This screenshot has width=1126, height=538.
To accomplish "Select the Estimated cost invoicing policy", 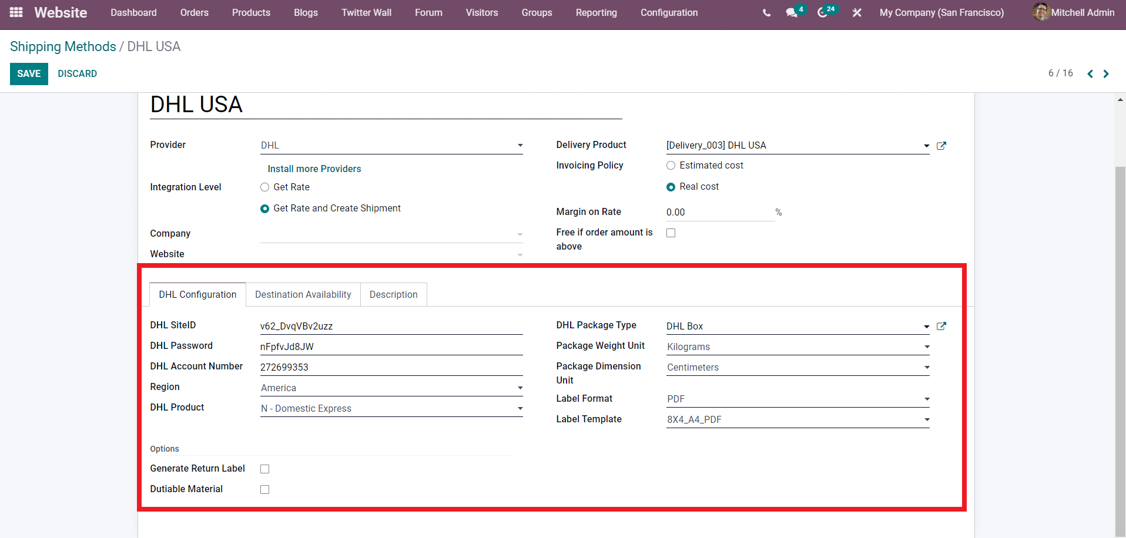I will [x=671, y=165].
